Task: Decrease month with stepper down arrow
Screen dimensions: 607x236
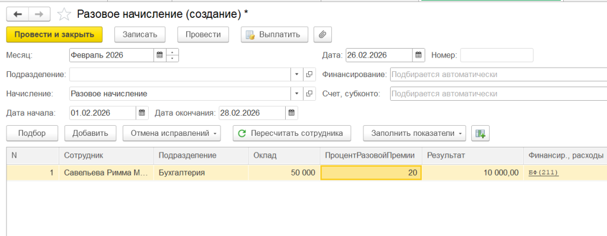Action: tap(172, 58)
